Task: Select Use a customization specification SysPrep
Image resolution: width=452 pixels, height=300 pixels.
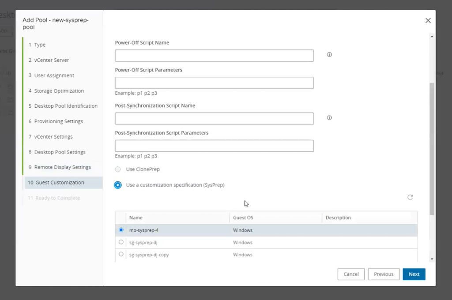Action: 117,185
